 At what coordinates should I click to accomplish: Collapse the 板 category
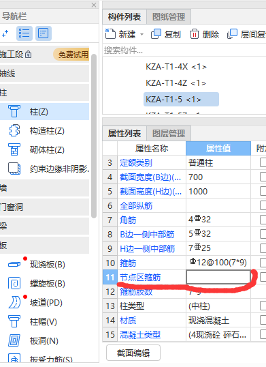pyautogui.click(x=44, y=245)
